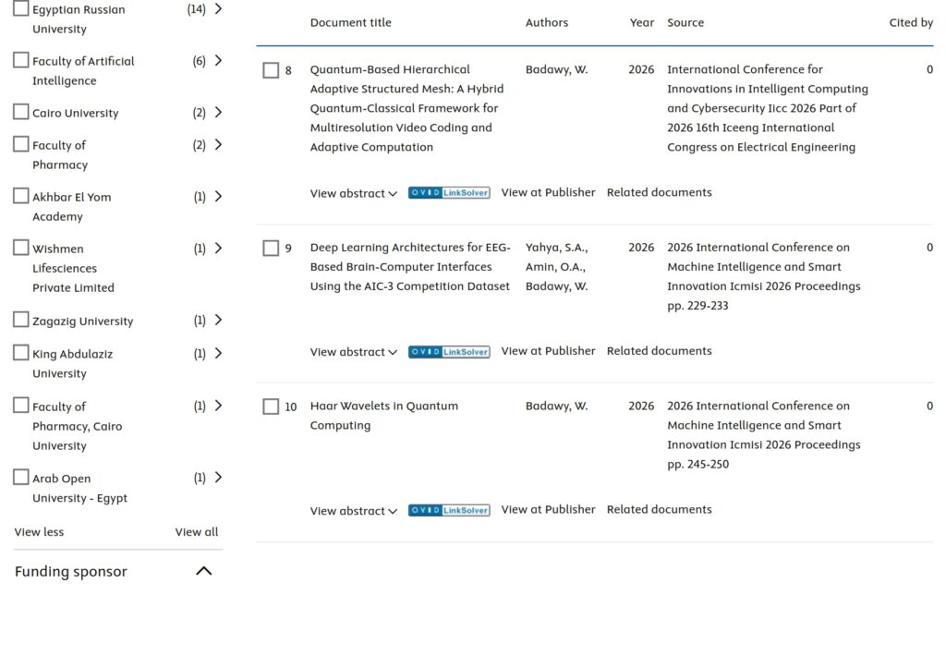The width and height of the screenshot is (946, 668).
Task: Open Cairo University affiliation arrow
Action: (x=218, y=112)
